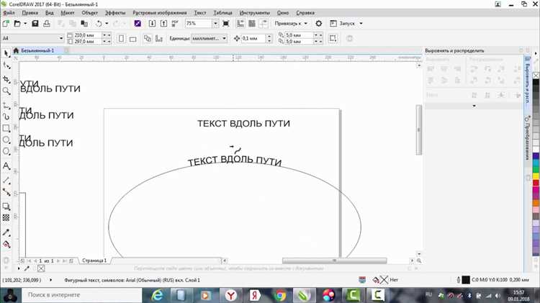Select the Transparency checkerboard tool

tap(6, 217)
